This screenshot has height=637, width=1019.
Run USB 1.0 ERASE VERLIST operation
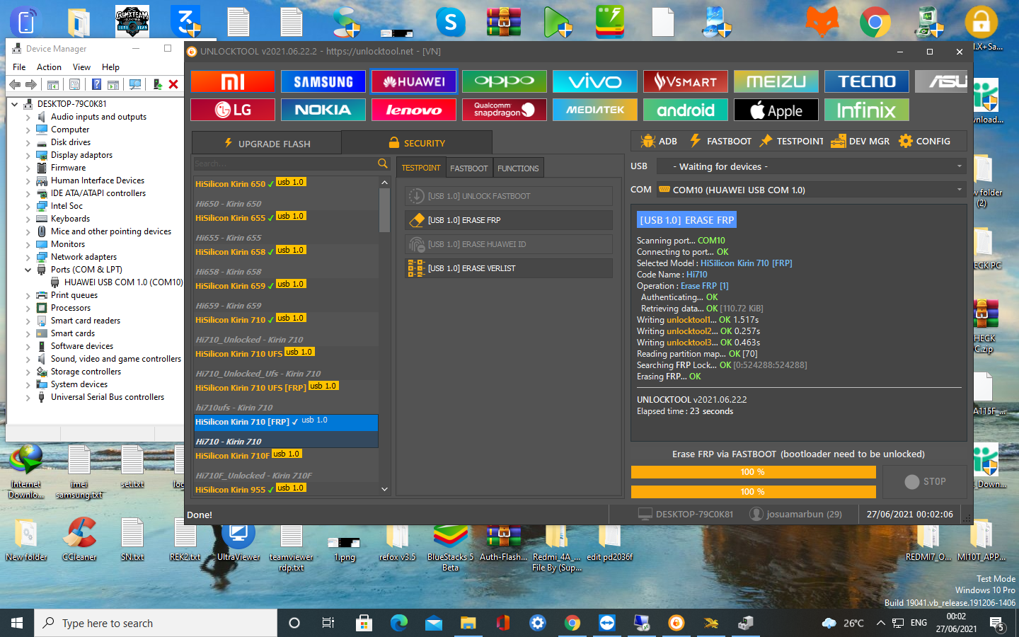tap(509, 268)
